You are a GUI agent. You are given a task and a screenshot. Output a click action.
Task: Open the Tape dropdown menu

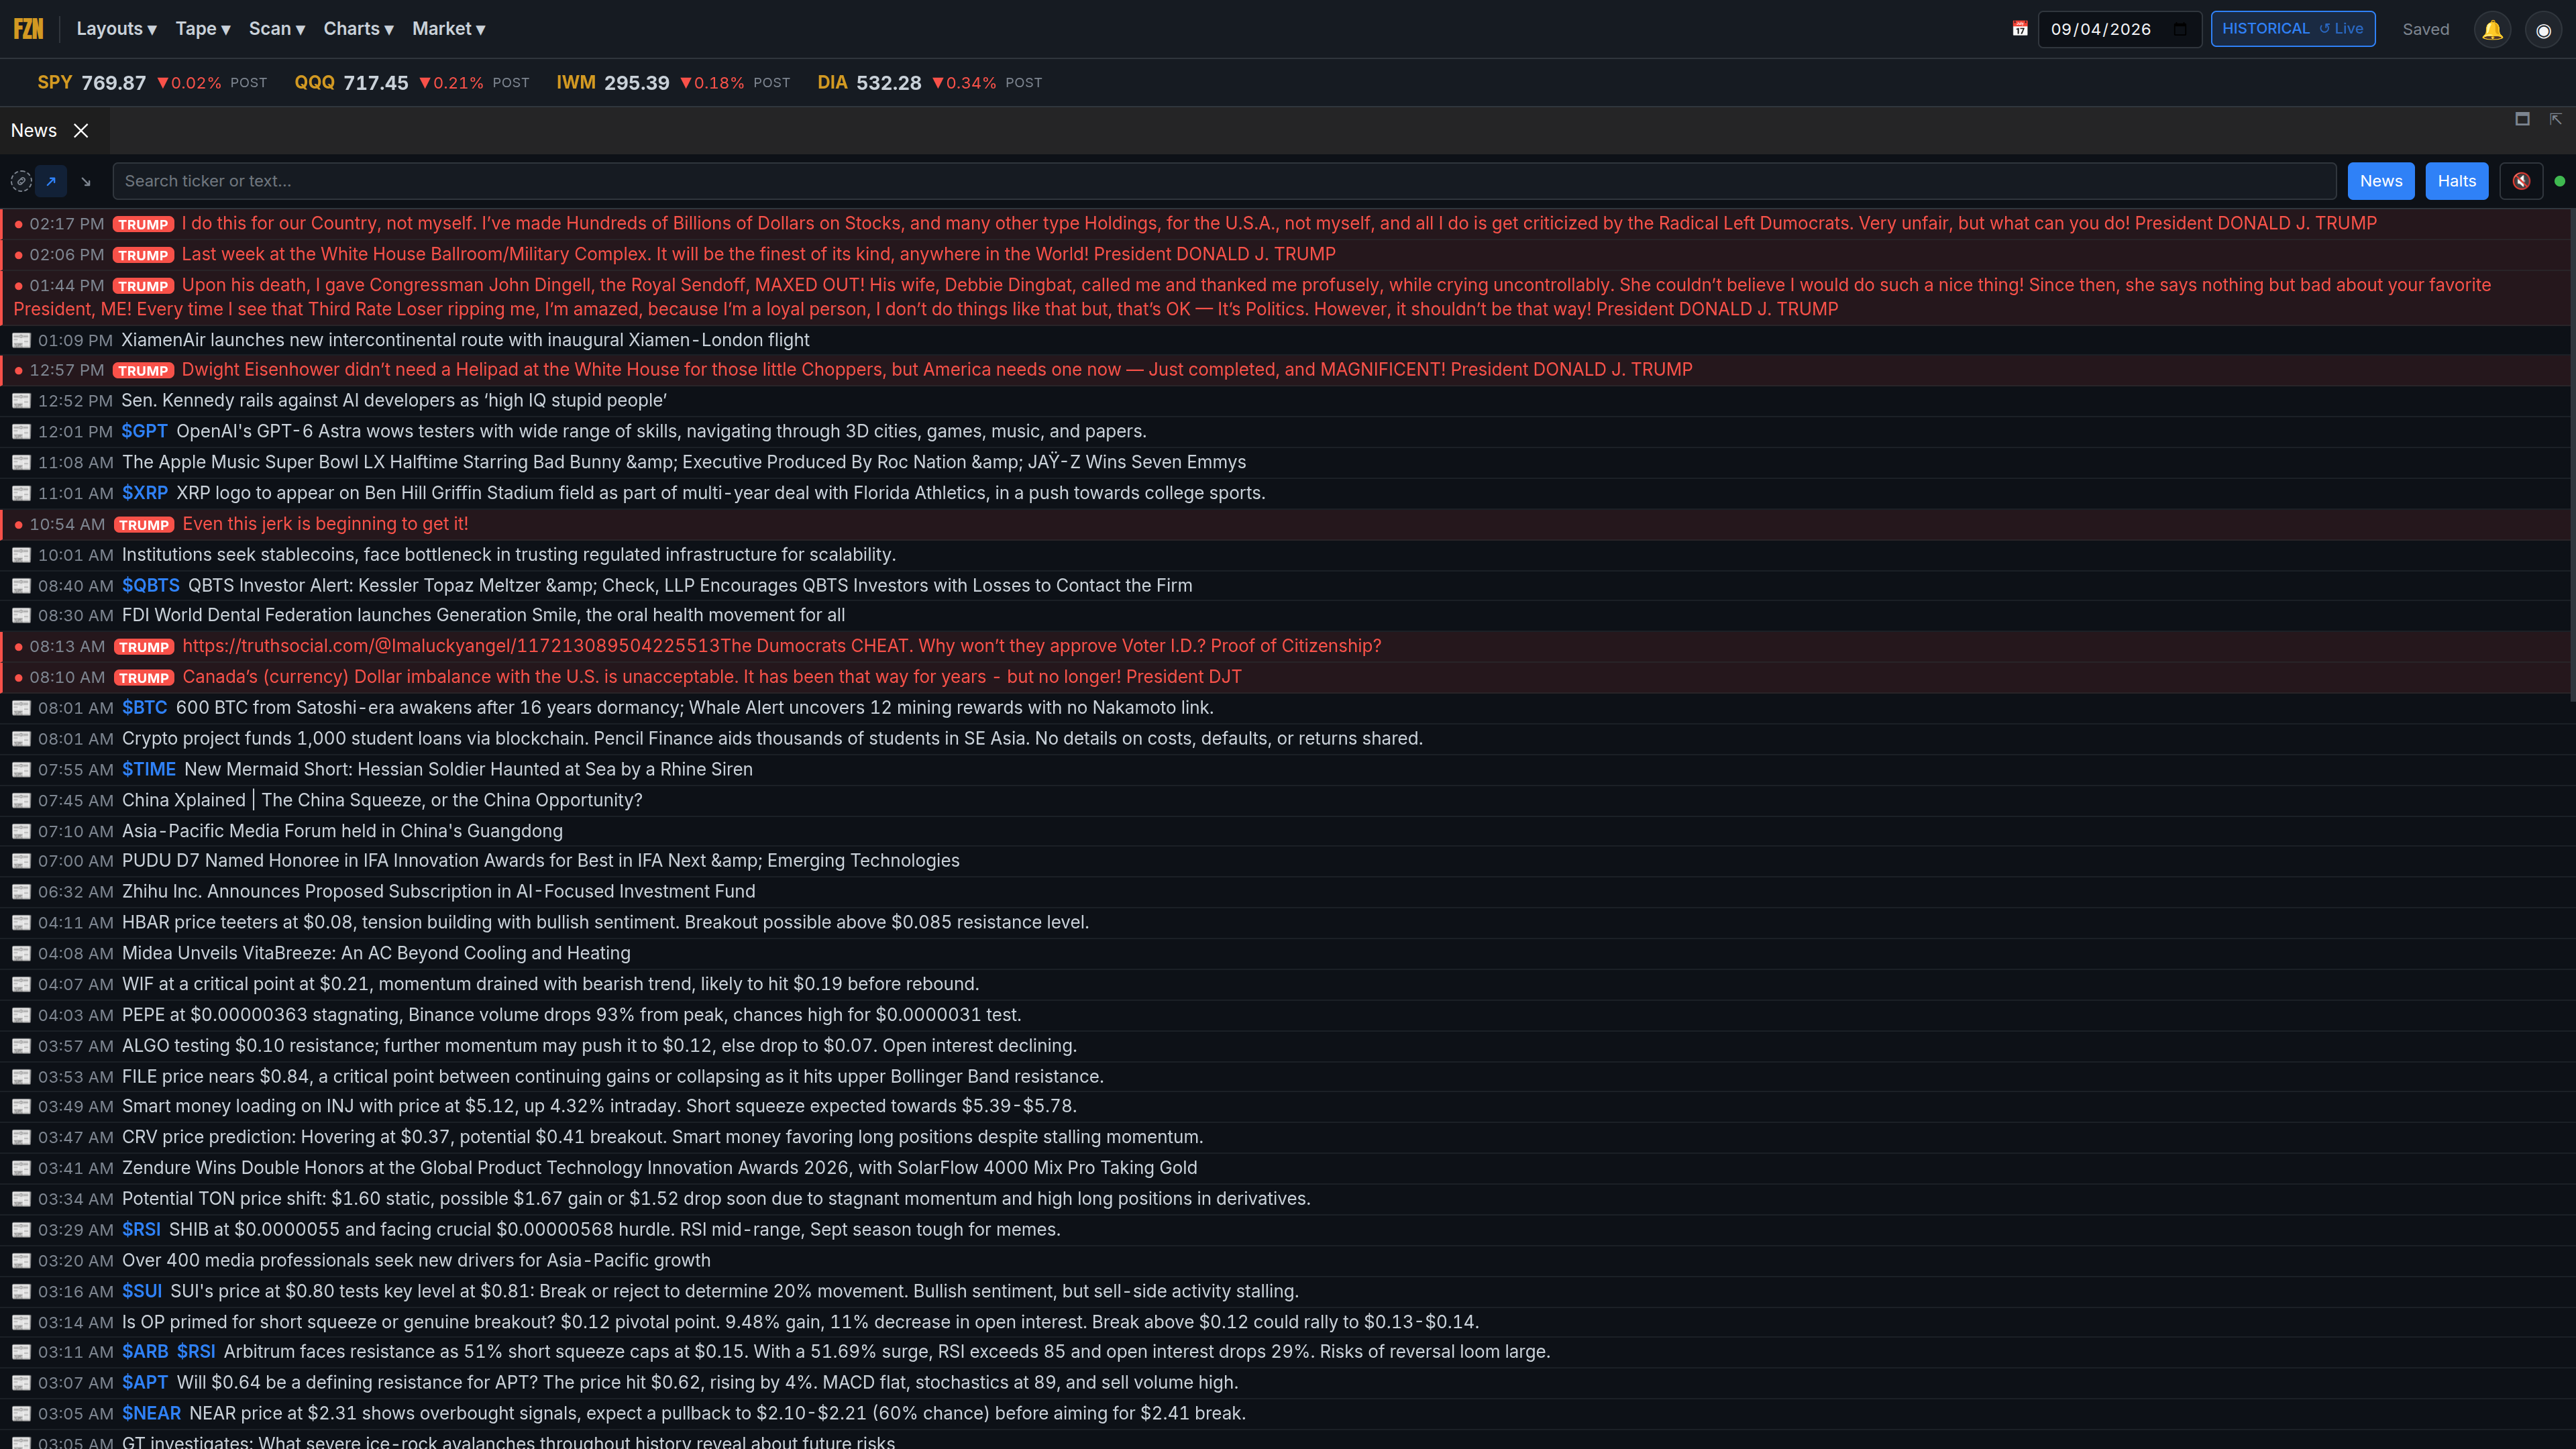point(203,29)
